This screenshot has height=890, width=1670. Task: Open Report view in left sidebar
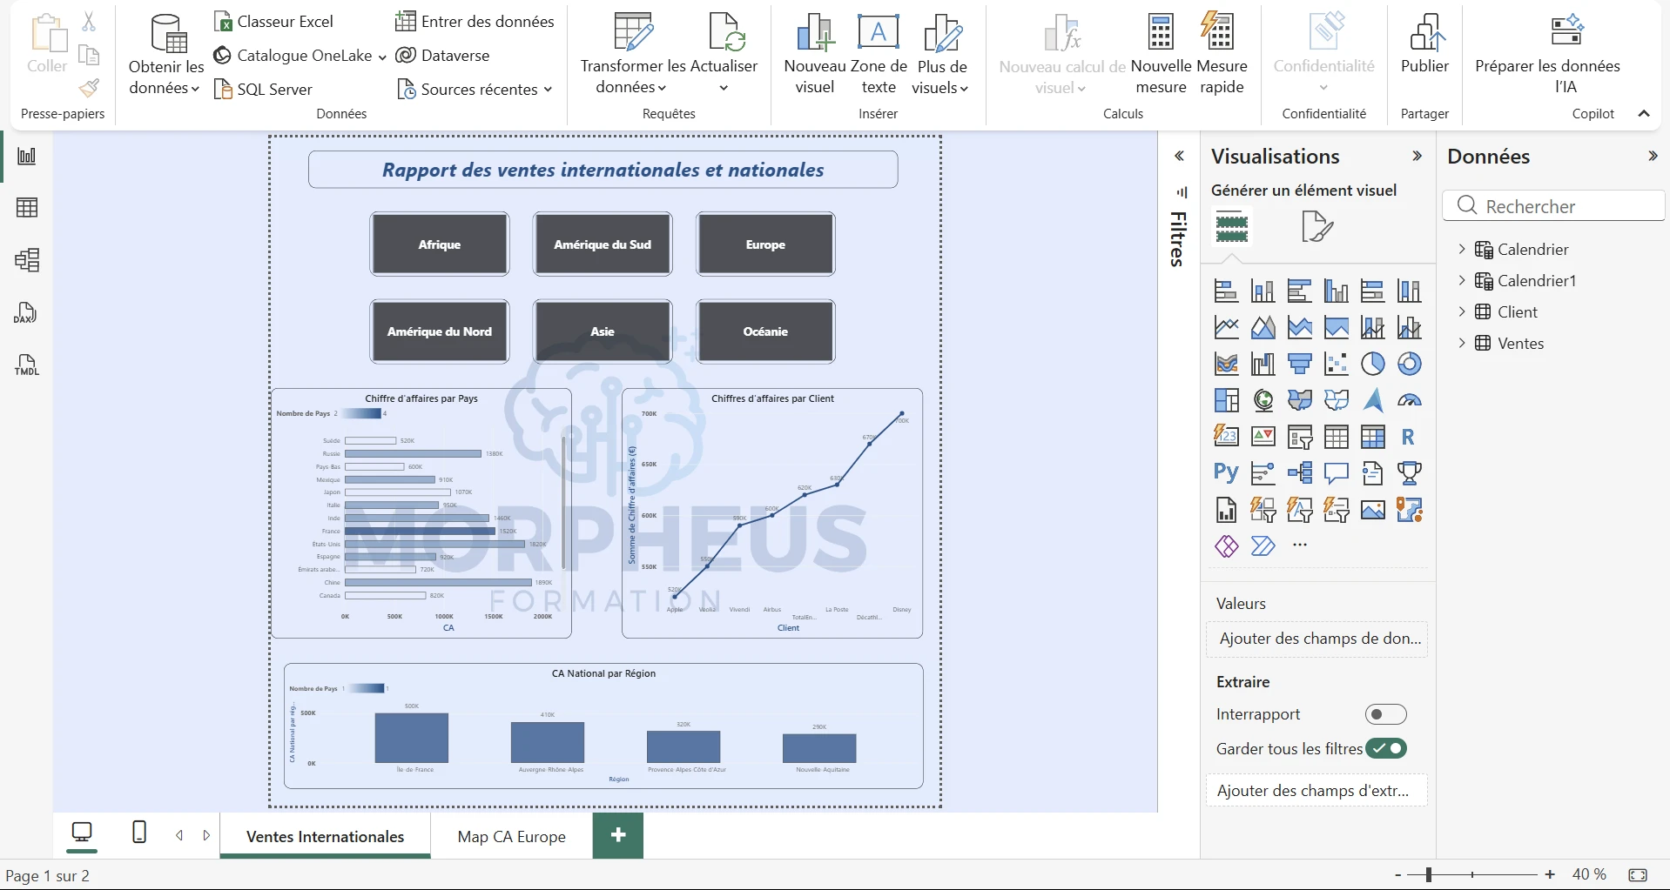(27, 156)
